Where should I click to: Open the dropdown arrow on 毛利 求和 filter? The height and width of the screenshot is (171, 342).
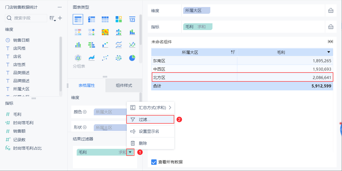(x=130, y=152)
